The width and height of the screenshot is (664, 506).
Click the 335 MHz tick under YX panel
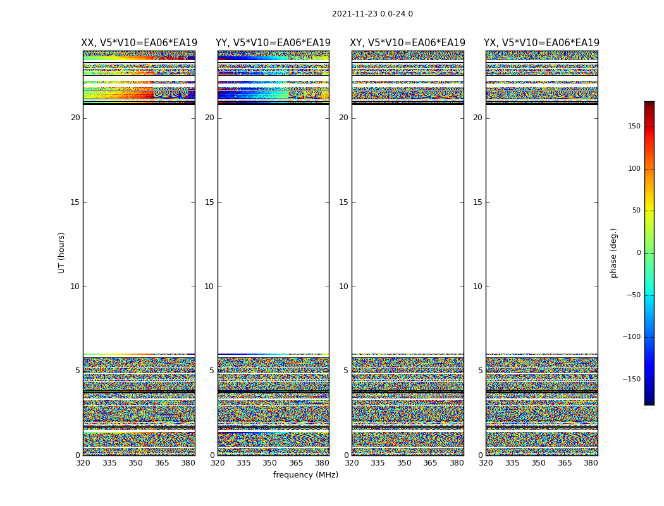click(512, 463)
